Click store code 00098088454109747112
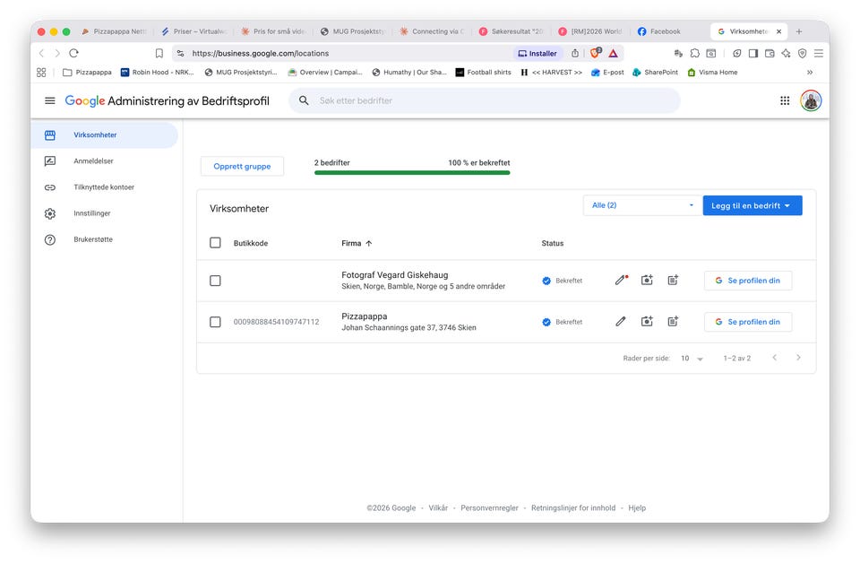The width and height of the screenshot is (860, 563). (277, 322)
